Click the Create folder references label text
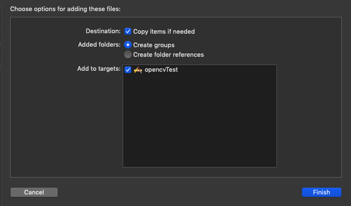 [168, 54]
